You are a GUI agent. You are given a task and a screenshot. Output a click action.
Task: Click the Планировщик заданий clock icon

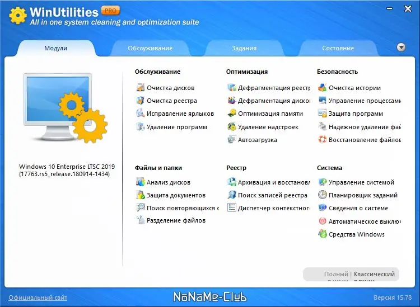tap(322, 195)
